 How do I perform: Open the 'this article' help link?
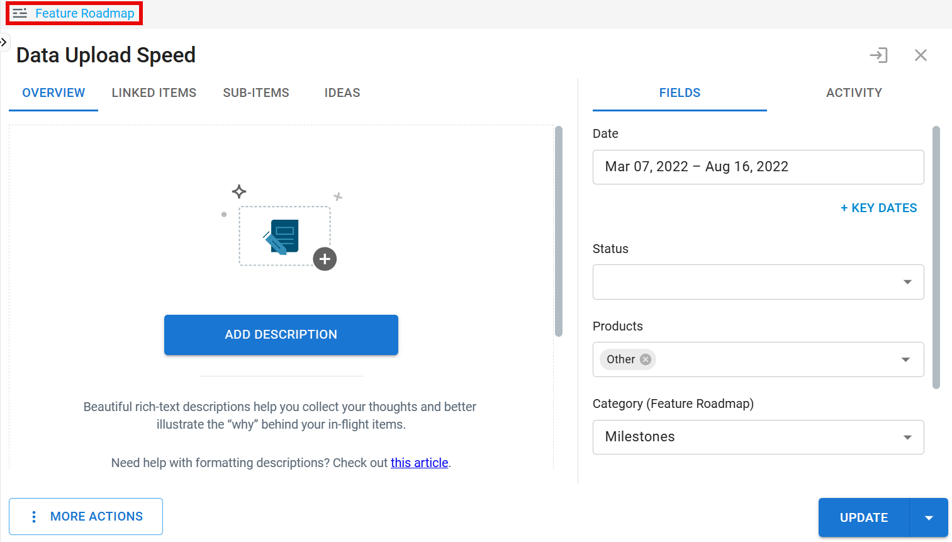(419, 463)
